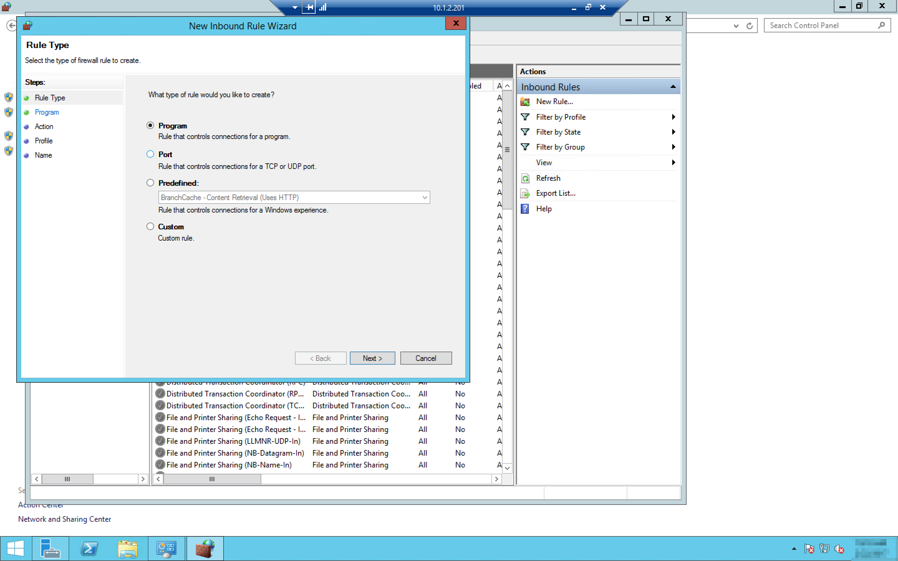The width and height of the screenshot is (898, 561).
Task: Open the View menu item
Action: coord(544,162)
